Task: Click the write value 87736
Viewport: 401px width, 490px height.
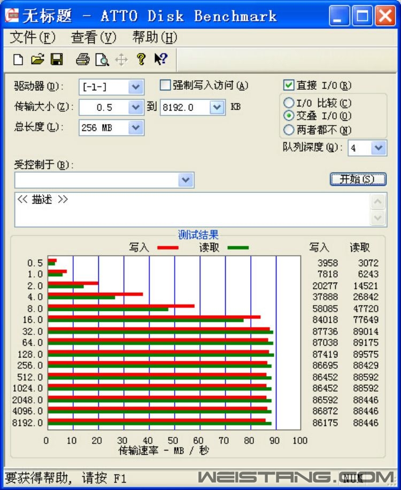Action: 325,331
